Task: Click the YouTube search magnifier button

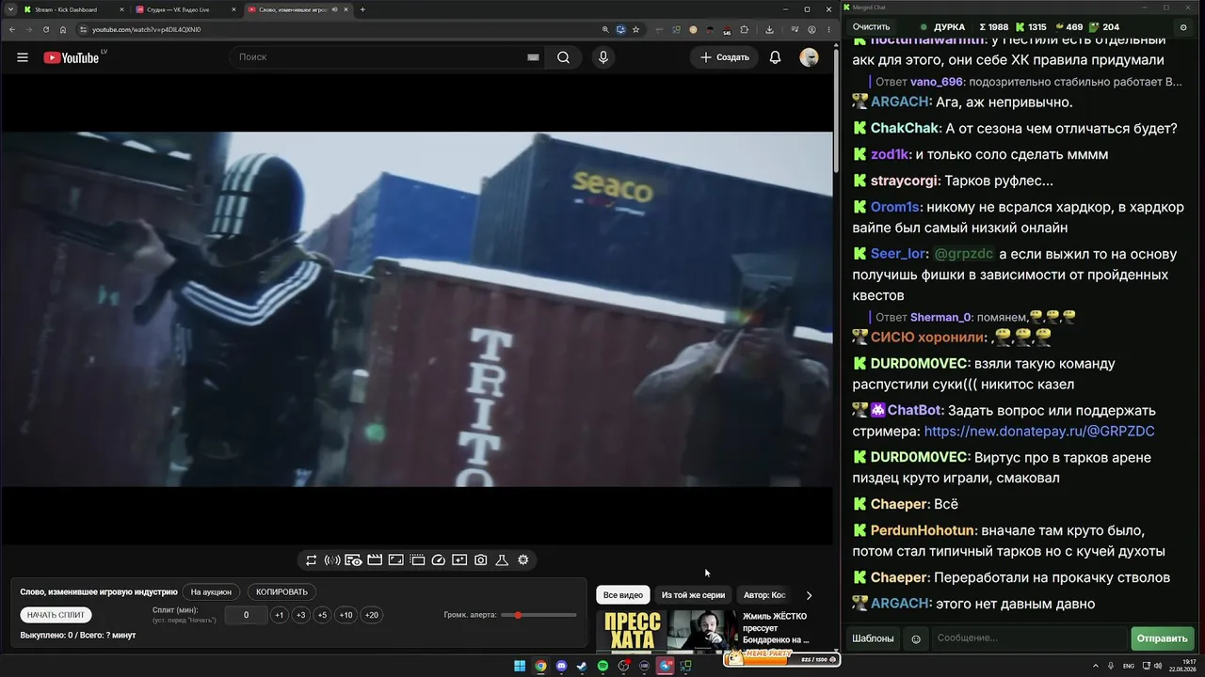Action: click(563, 57)
